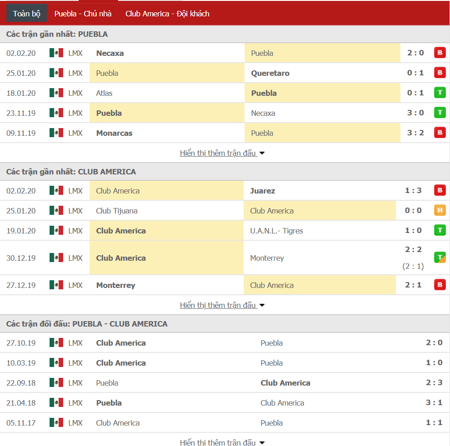Click Các trận đối đầu header
The image size is (450, 446).
click(x=87, y=324)
